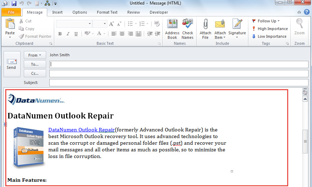This screenshot has height=187, width=312.
Task: Click the font color A icon
Action: pyautogui.click(x=99, y=33)
